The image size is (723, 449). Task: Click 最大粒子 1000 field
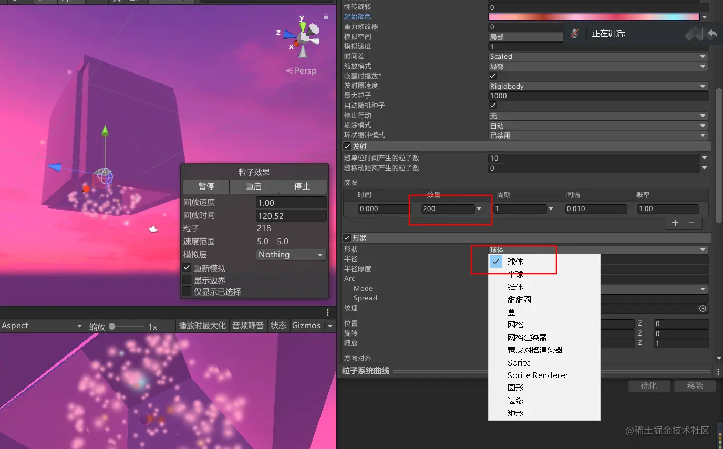598,96
